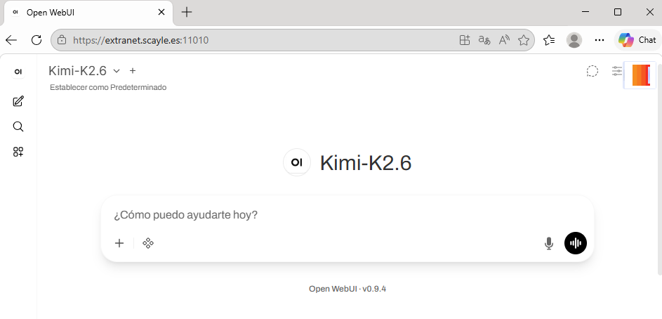Screen dimensions: 662x319
Task: Add page to favorites star icon
Action: pos(524,40)
